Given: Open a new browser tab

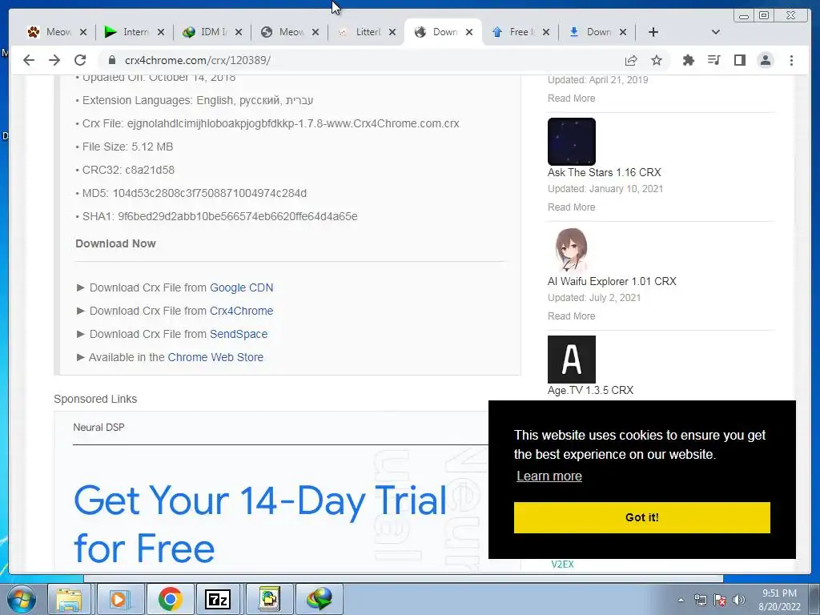Looking at the screenshot, I should click(x=653, y=32).
